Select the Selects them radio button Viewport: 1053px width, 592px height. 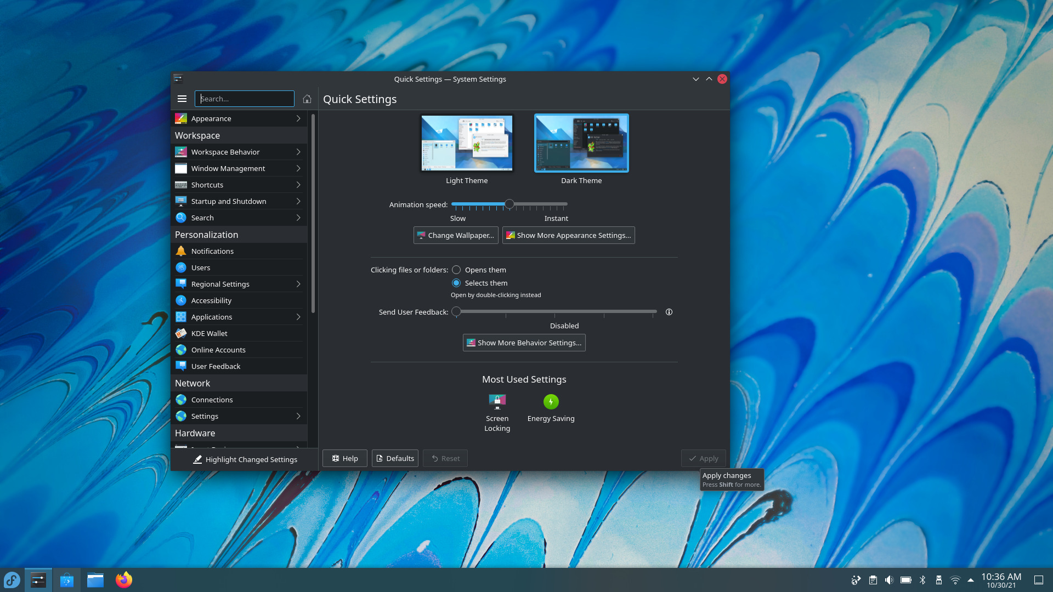click(456, 283)
